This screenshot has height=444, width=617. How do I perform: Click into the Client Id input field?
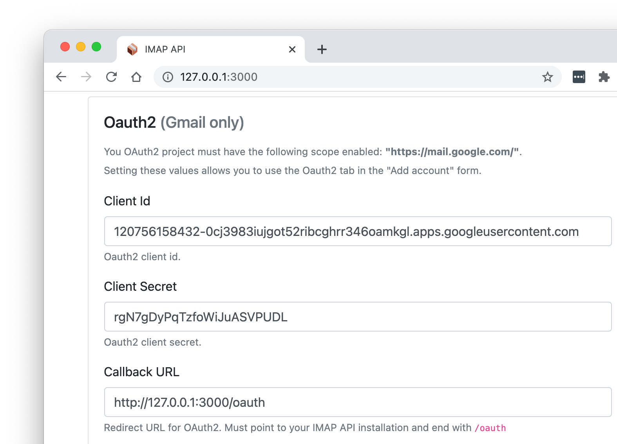358,231
